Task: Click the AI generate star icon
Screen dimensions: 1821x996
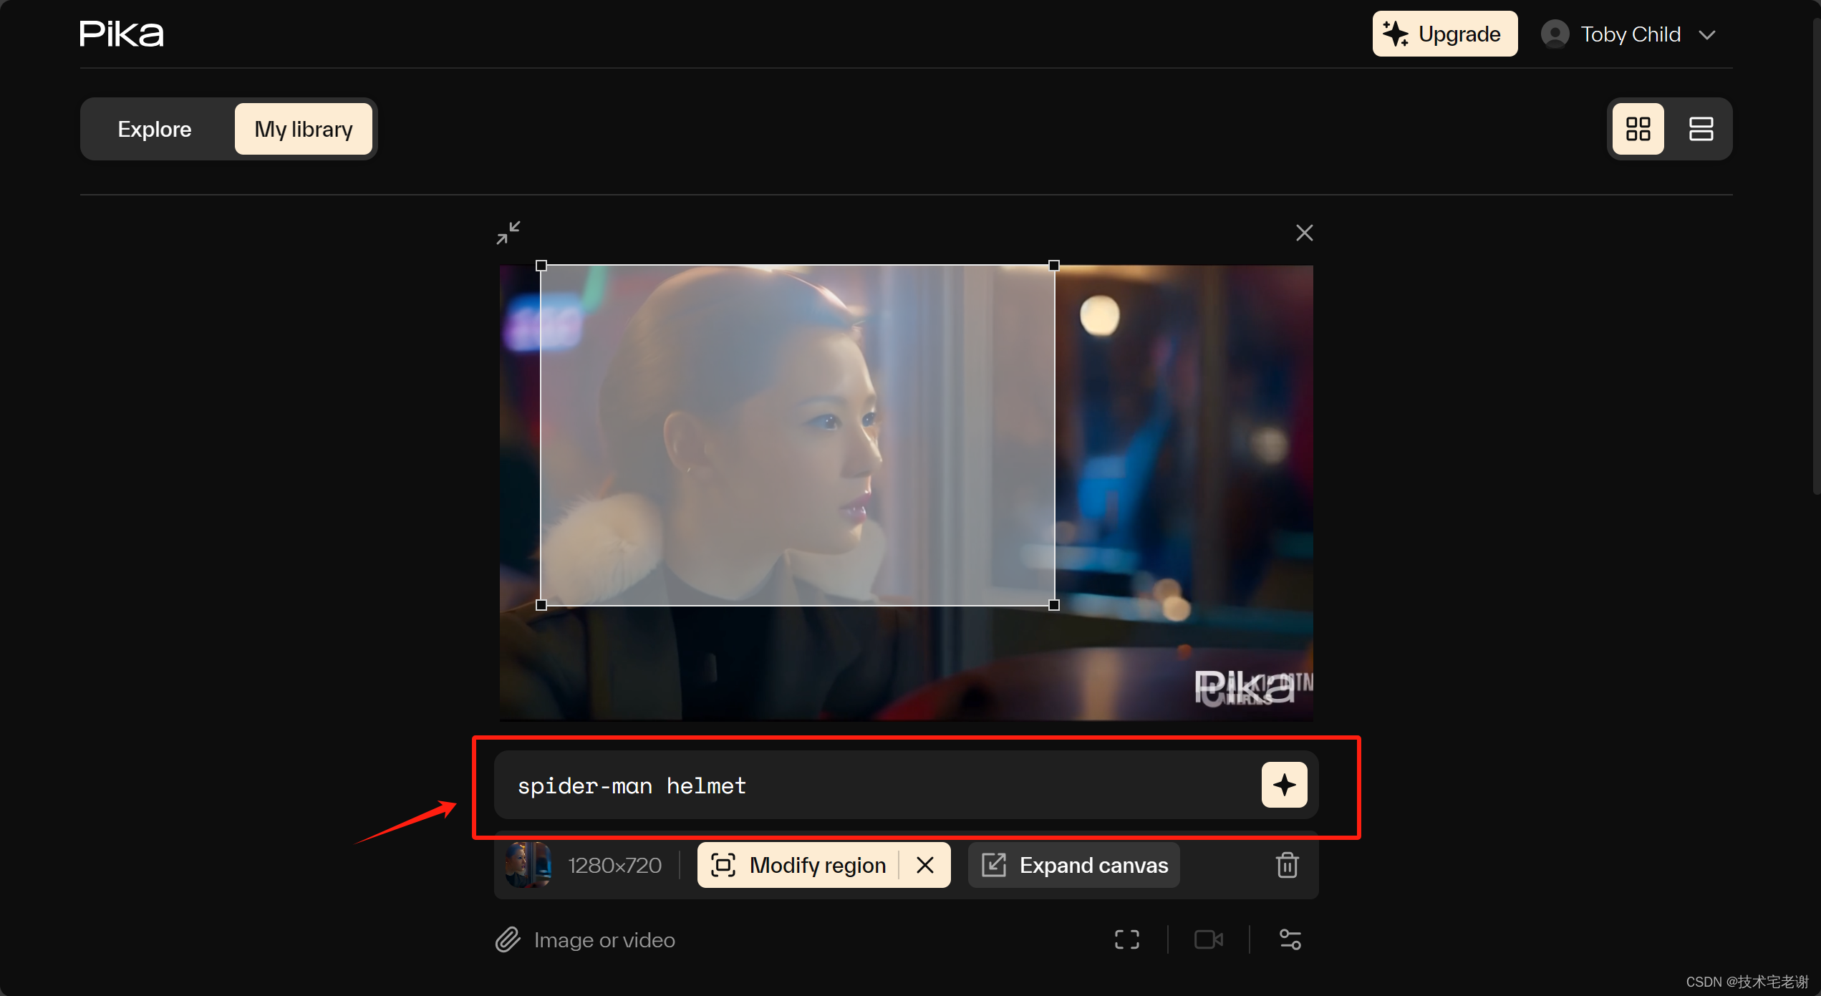Action: tap(1283, 785)
